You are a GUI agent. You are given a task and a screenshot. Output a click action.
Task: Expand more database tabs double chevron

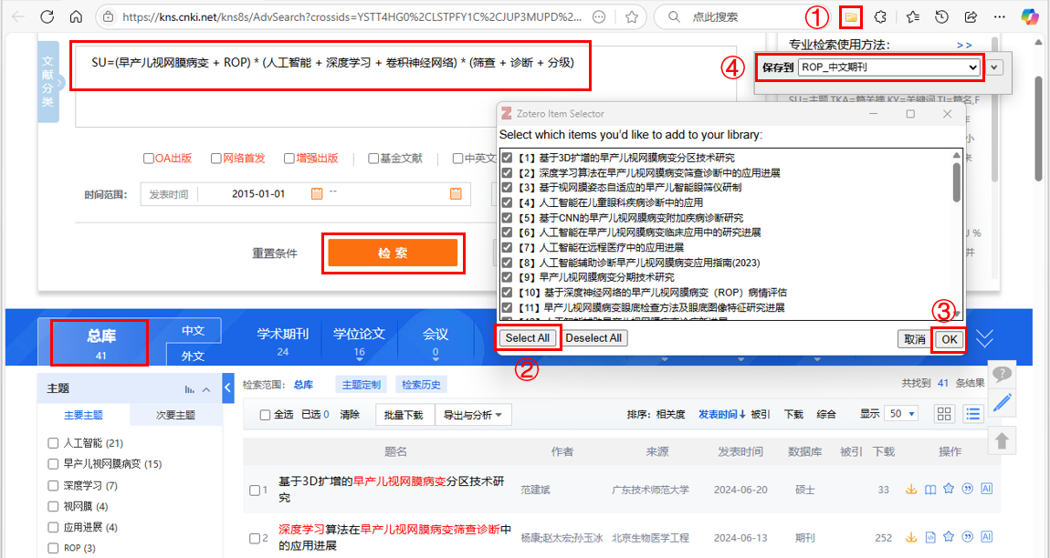(984, 338)
